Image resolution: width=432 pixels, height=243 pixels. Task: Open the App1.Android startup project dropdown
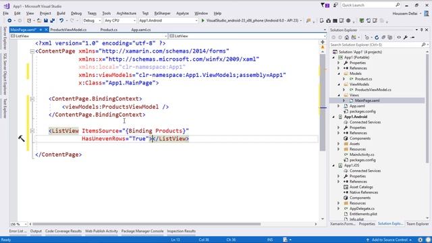[168, 20]
